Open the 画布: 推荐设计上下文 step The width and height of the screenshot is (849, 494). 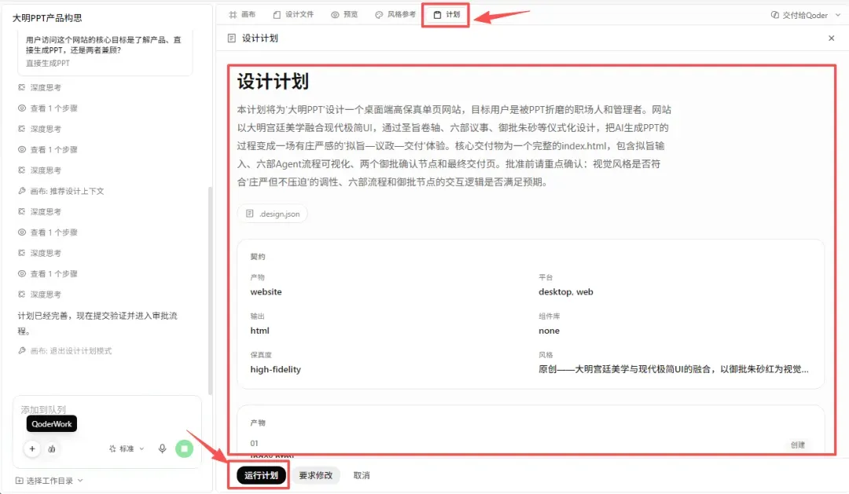[61, 191]
